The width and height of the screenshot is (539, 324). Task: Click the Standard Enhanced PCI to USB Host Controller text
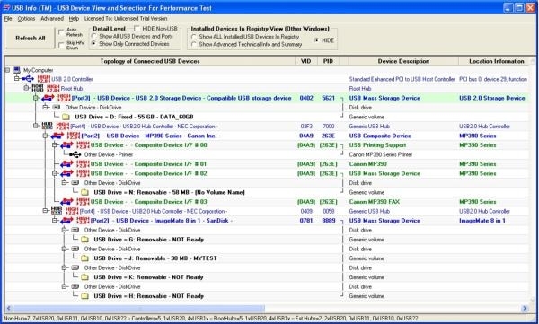point(402,79)
